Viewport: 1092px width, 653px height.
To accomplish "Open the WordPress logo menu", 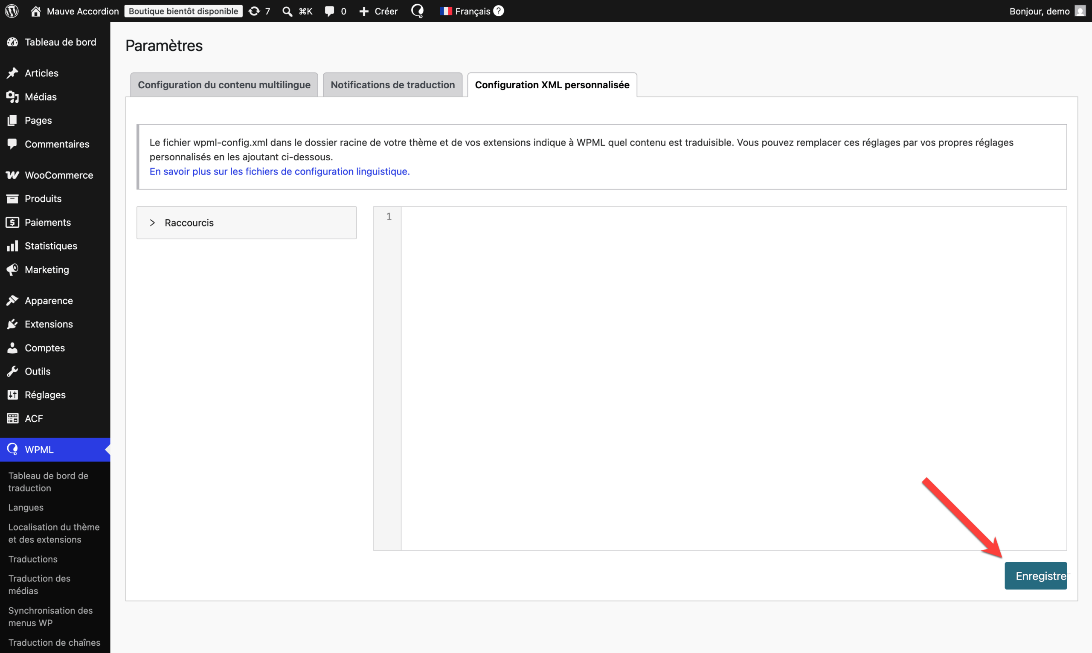I will (x=12, y=11).
